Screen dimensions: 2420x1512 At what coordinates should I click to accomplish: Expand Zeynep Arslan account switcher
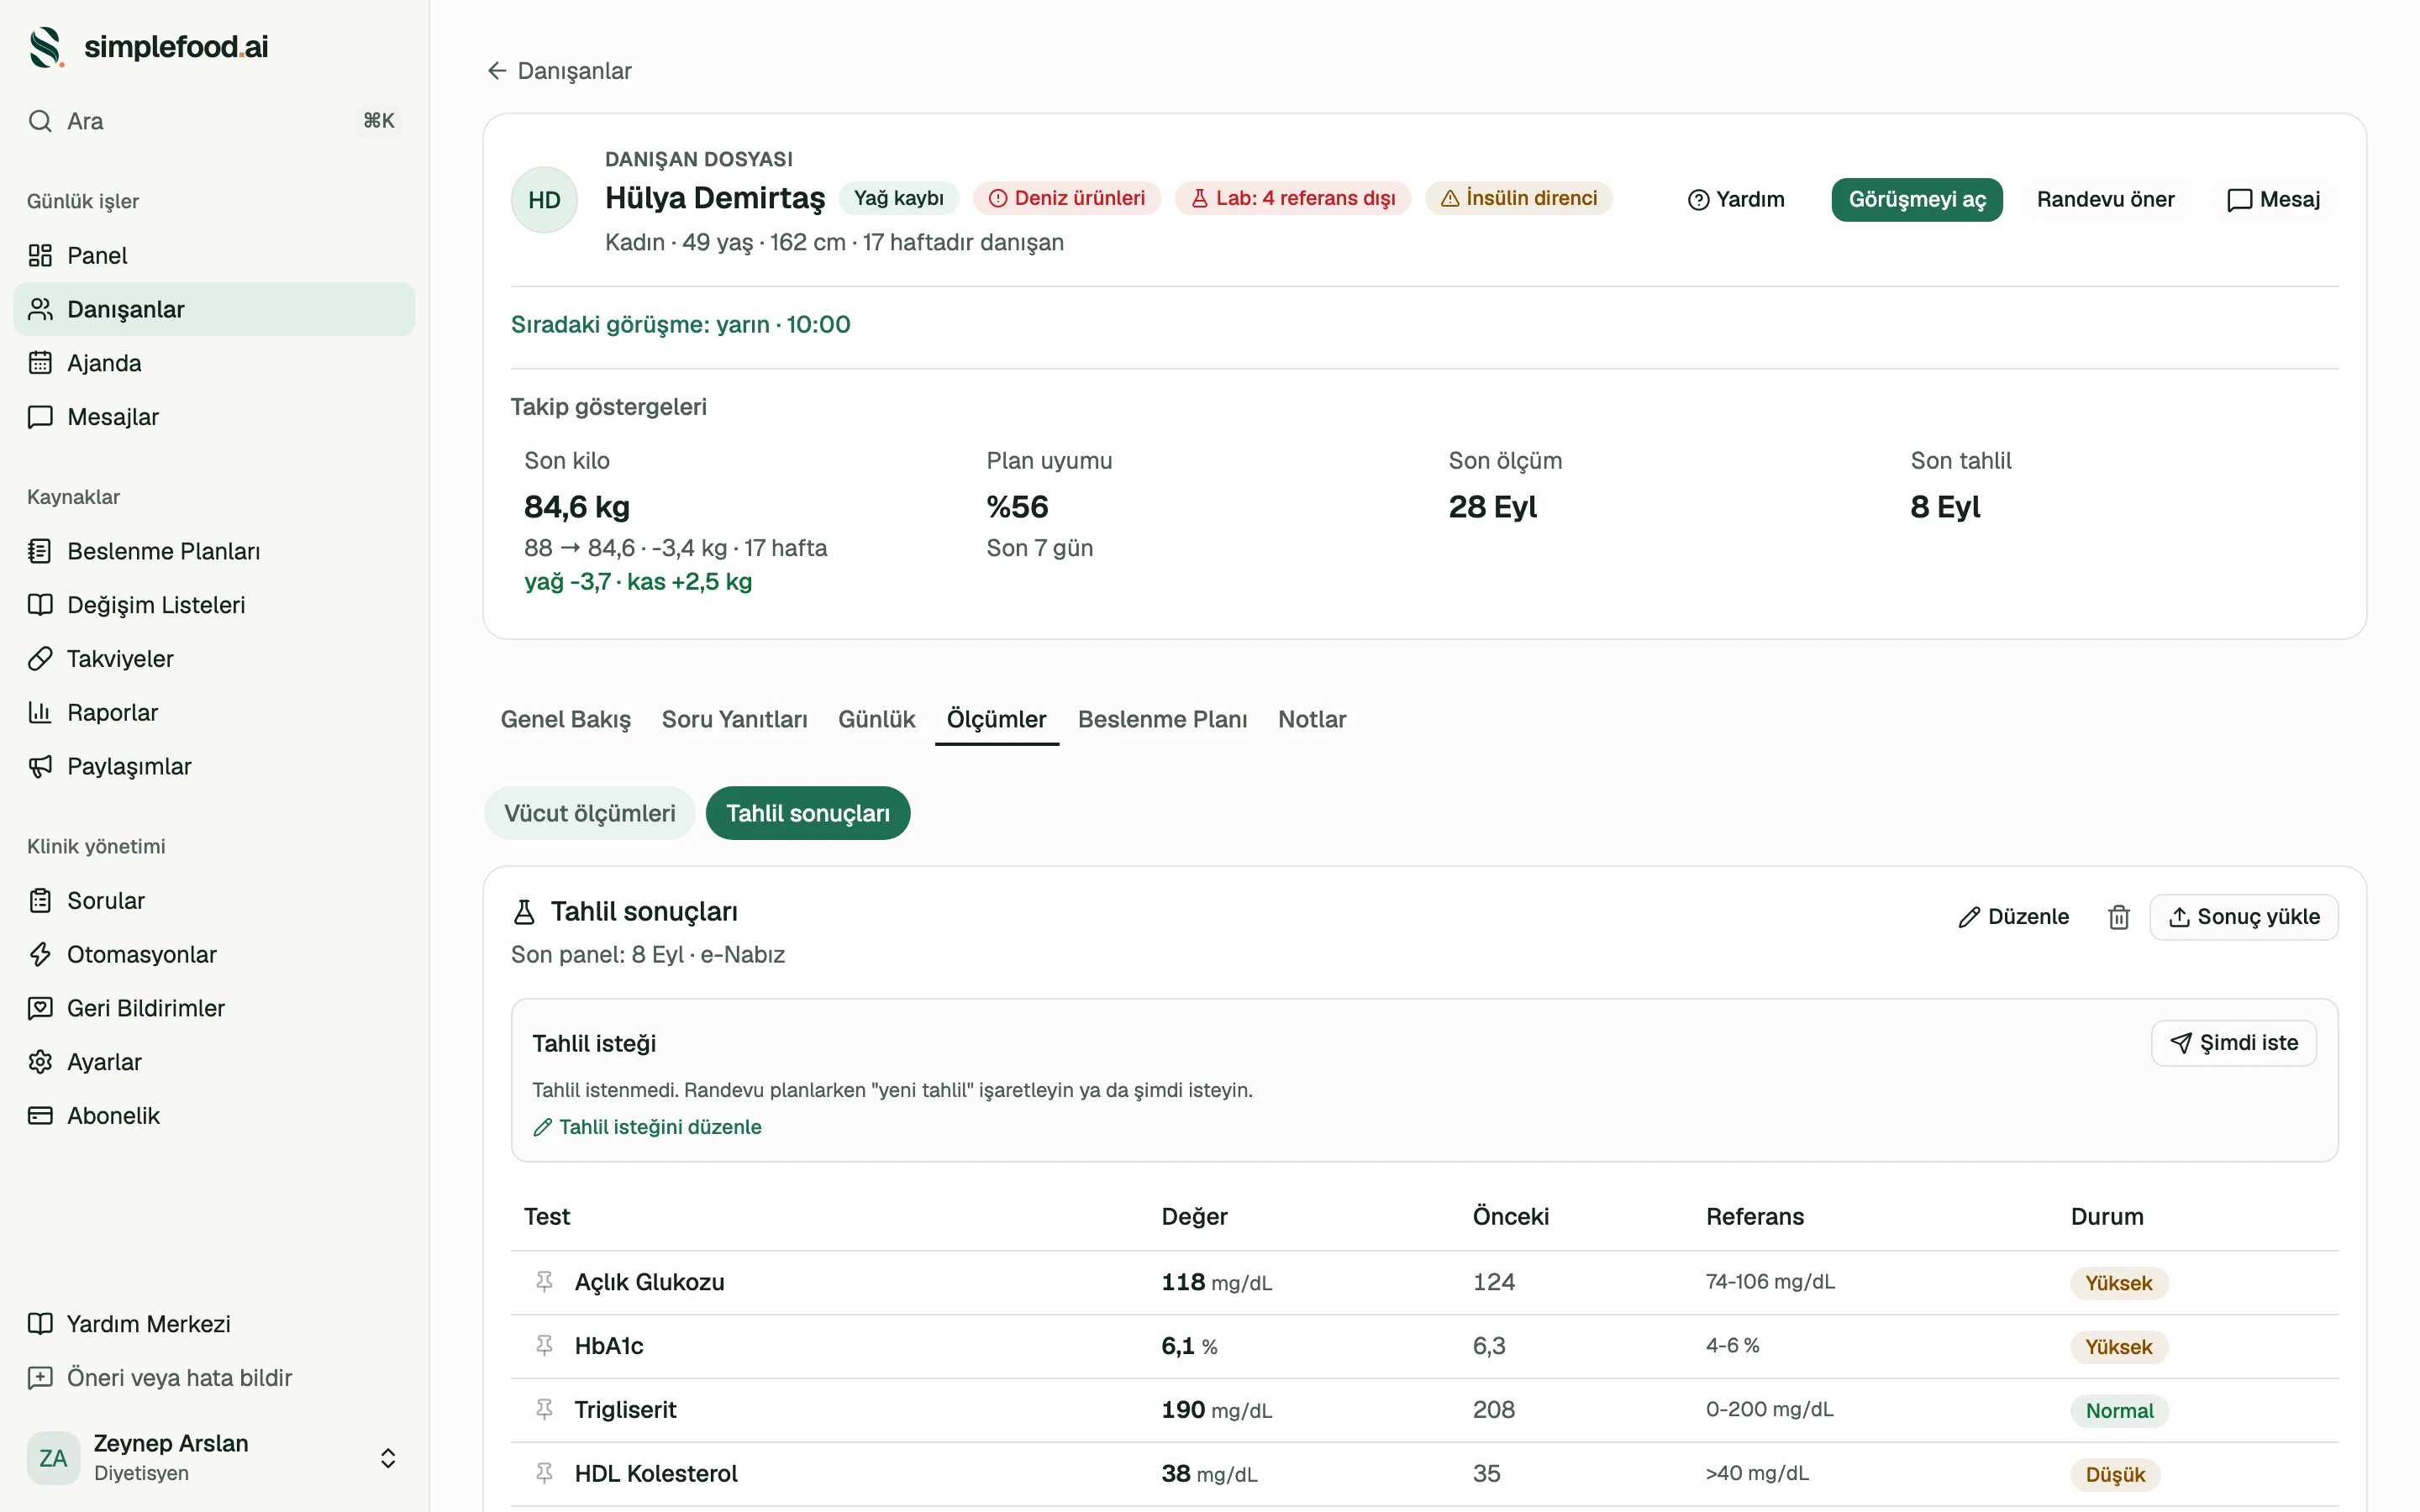click(x=388, y=1457)
